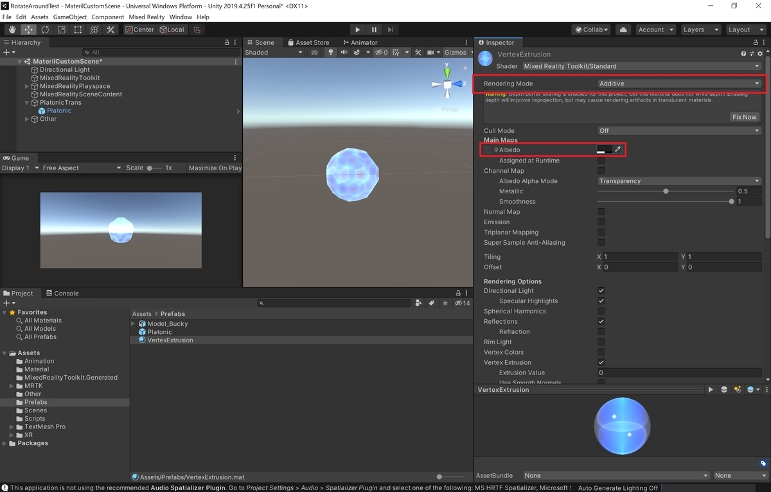771x492 pixels.
Task: Enable Normal Map checkbox
Action: 601,212
